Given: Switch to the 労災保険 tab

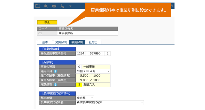Looking at the screenshot, I should pos(61,42).
